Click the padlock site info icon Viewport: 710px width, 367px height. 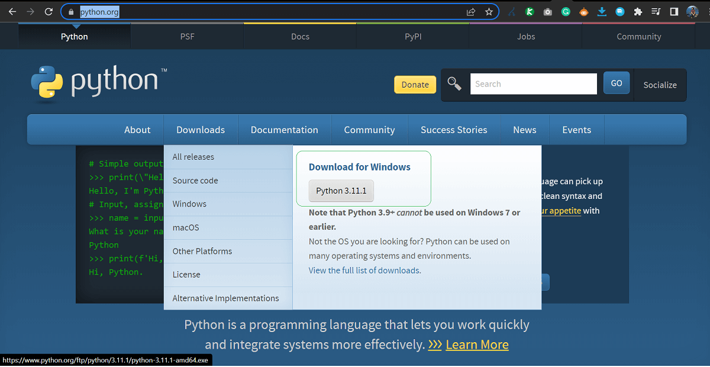click(x=71, y=12)
